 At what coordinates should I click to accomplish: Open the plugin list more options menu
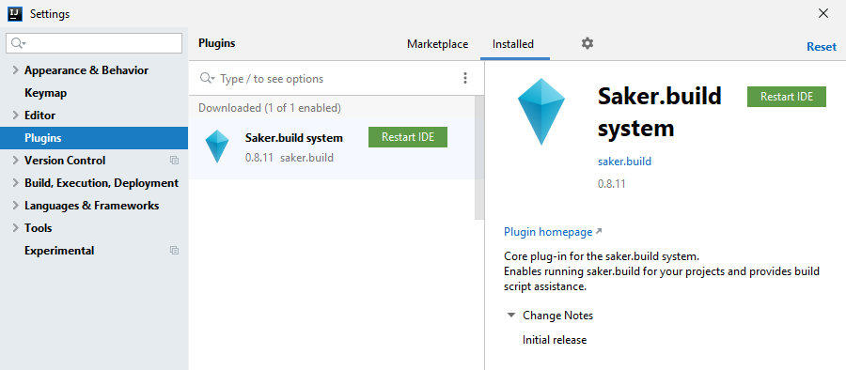click(465, 79)
